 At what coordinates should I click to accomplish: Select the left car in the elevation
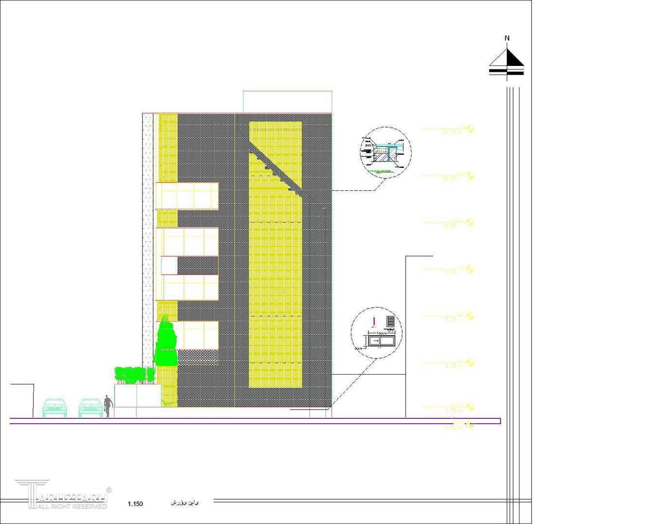point(54,408)
